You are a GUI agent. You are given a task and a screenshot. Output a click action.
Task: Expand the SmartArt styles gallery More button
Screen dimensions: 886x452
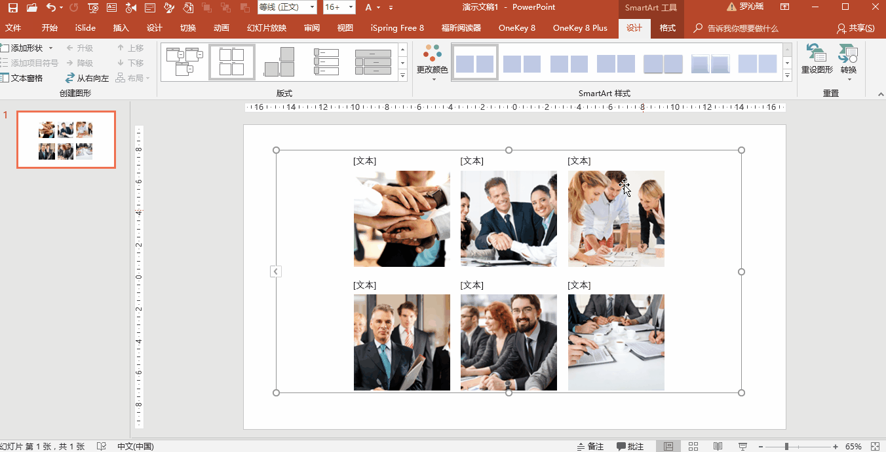tap(787, 77)
